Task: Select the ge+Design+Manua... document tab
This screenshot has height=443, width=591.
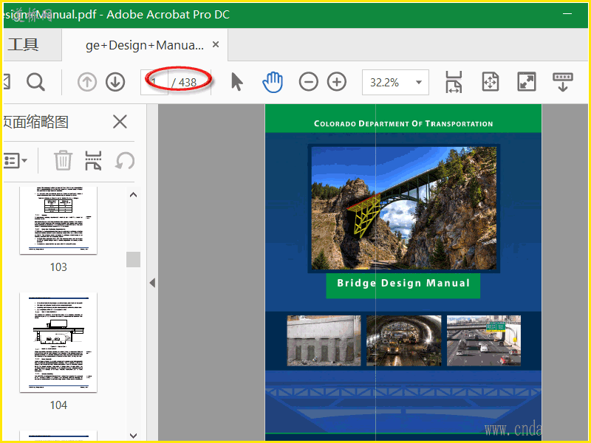Action: pyautogui.click(x=145, y=45)
